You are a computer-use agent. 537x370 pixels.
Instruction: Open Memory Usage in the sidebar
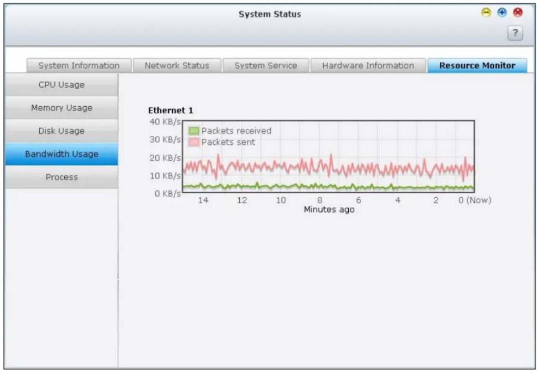click(x=62, y=108)
